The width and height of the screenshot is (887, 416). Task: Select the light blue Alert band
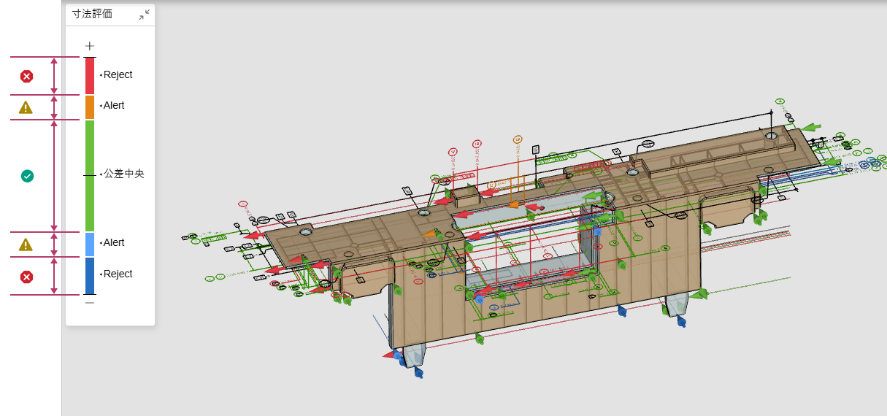click(x=90, y=244)
